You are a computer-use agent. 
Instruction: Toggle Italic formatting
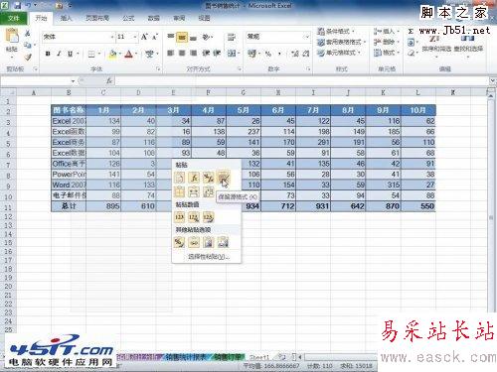tap(59, 54)
